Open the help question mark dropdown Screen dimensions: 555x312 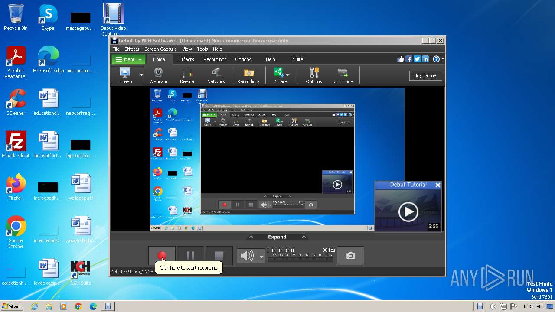pos(438,59)
